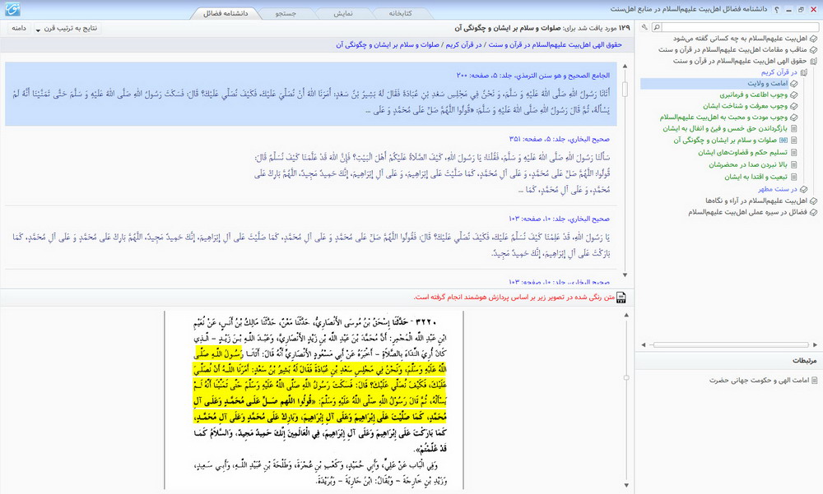Open الجامع الصحیح سنن الترمذی source link

pyautogui.click(x=532, y=76)
